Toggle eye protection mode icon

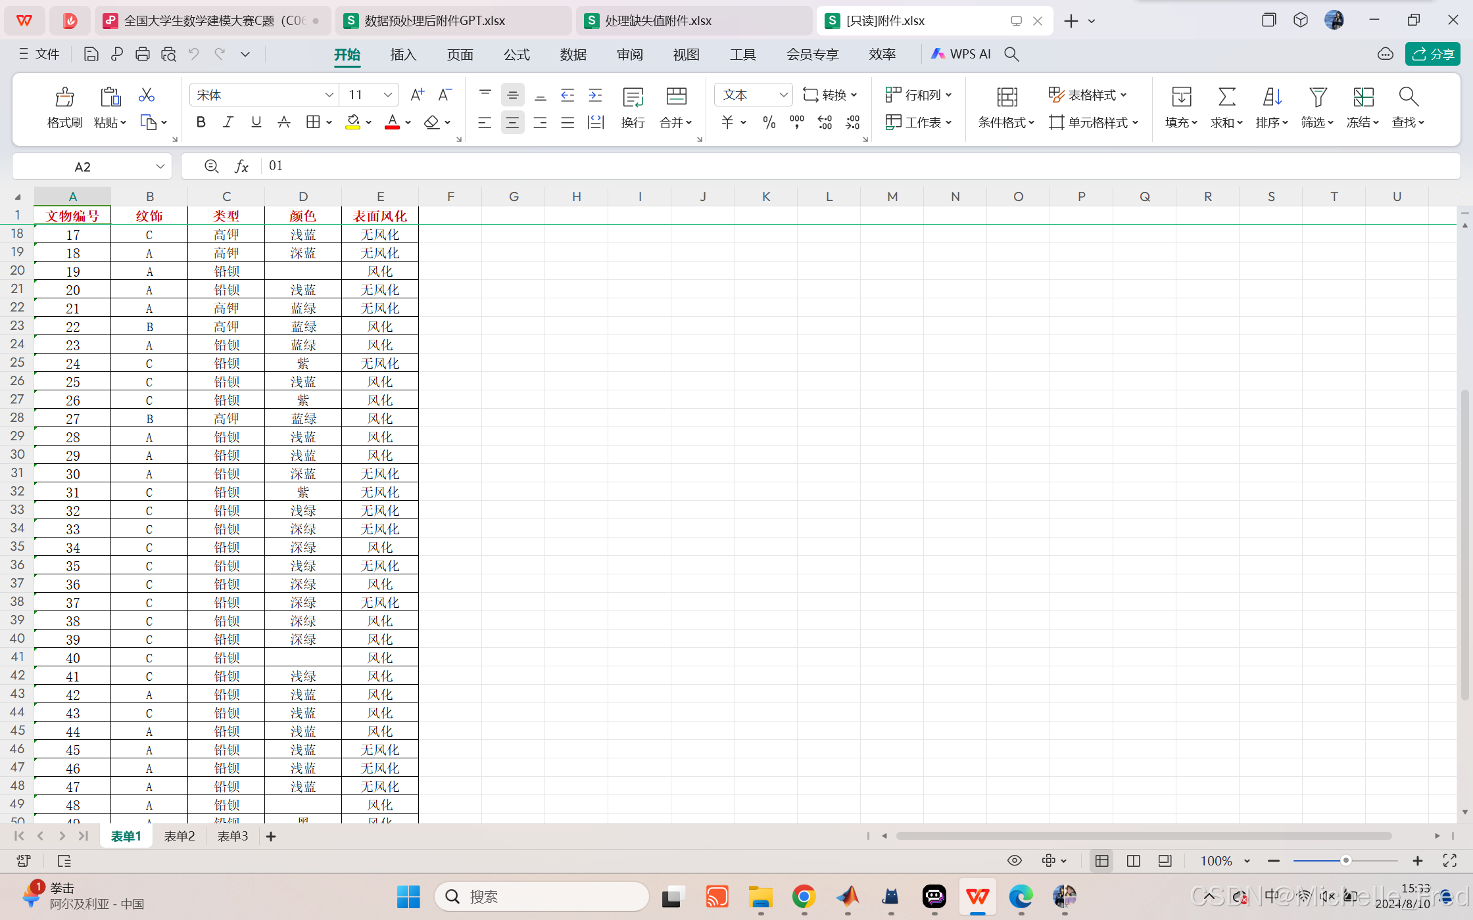(1015, 861)
